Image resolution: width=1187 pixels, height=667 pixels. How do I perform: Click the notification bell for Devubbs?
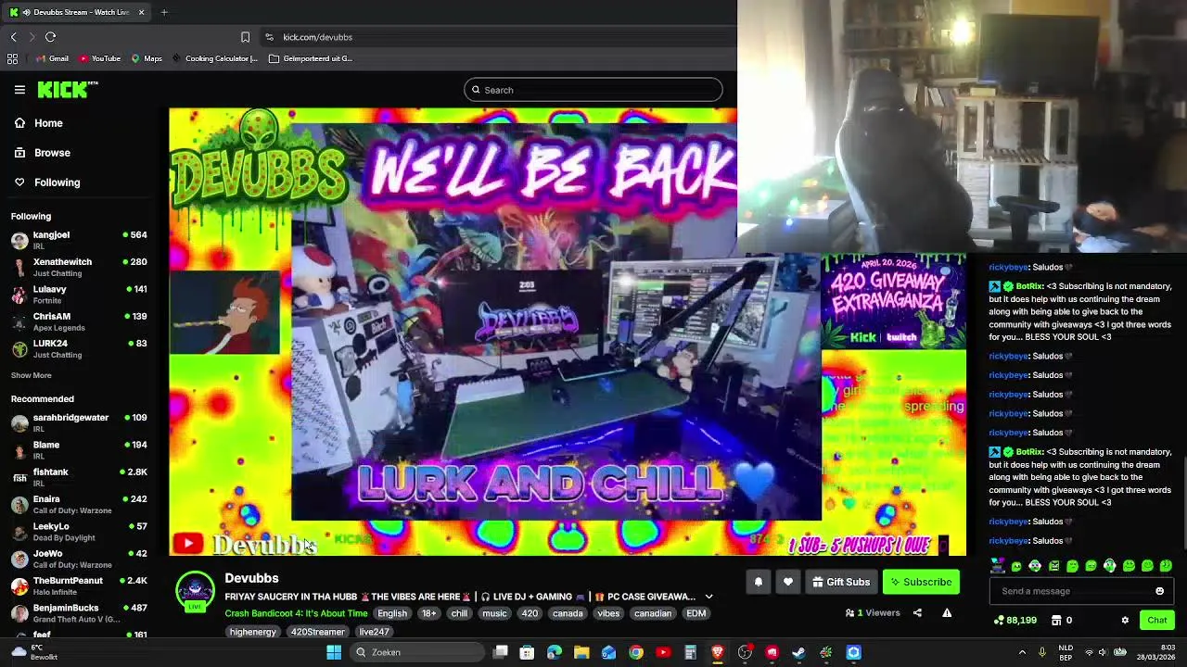[758, 582]
